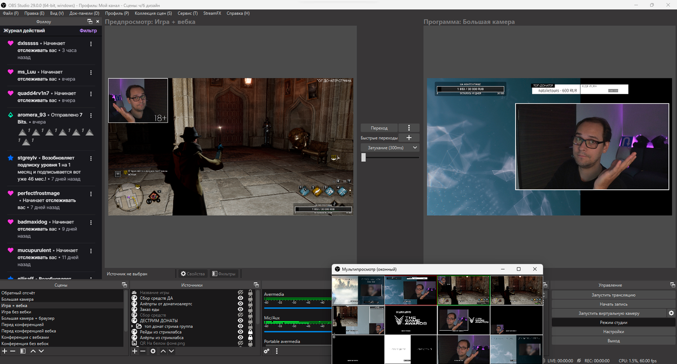The height and width of the screenshot is (364, 677).
Task: Hide ДЕСТРИМ ДОНАТЫ source
Action: (x=240, y=321)
